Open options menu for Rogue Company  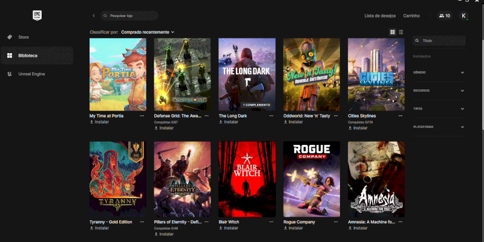click(336, 221)
